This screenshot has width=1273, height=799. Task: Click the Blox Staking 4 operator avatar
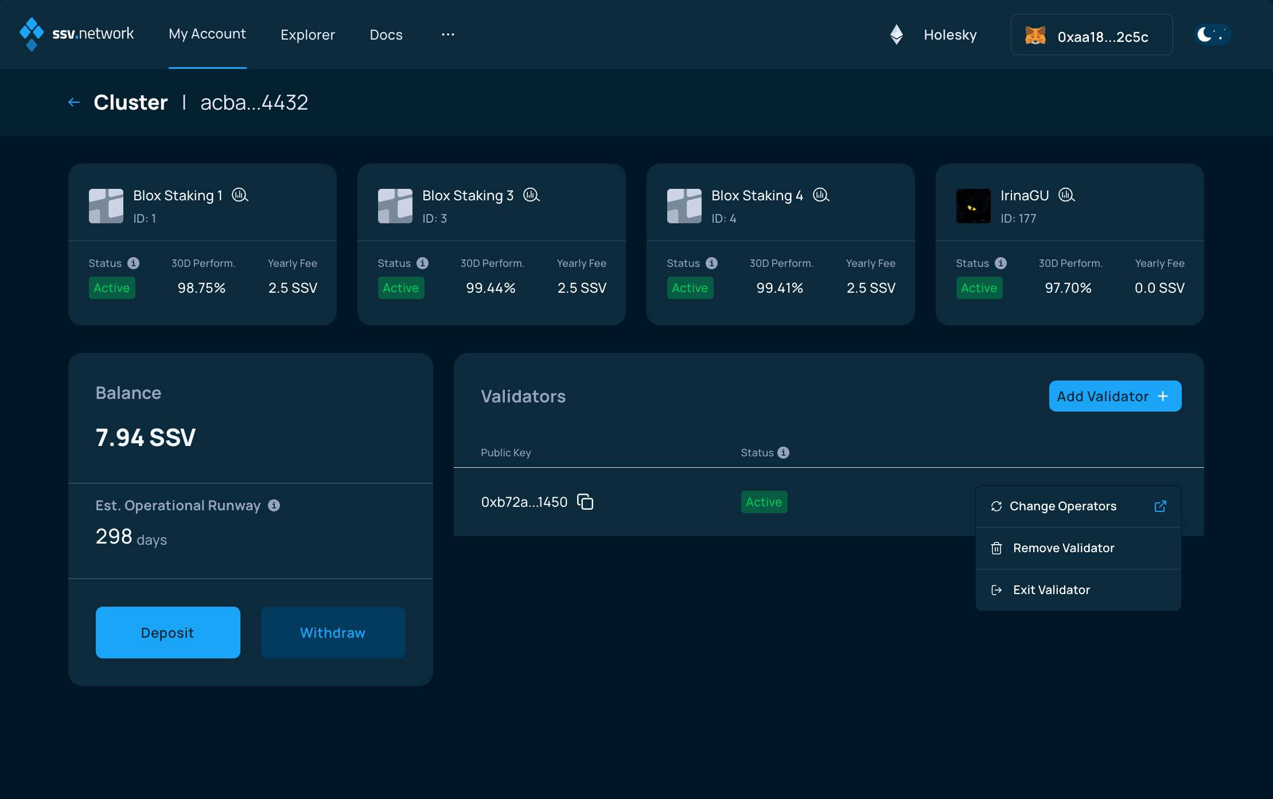[x=684, y=206]
